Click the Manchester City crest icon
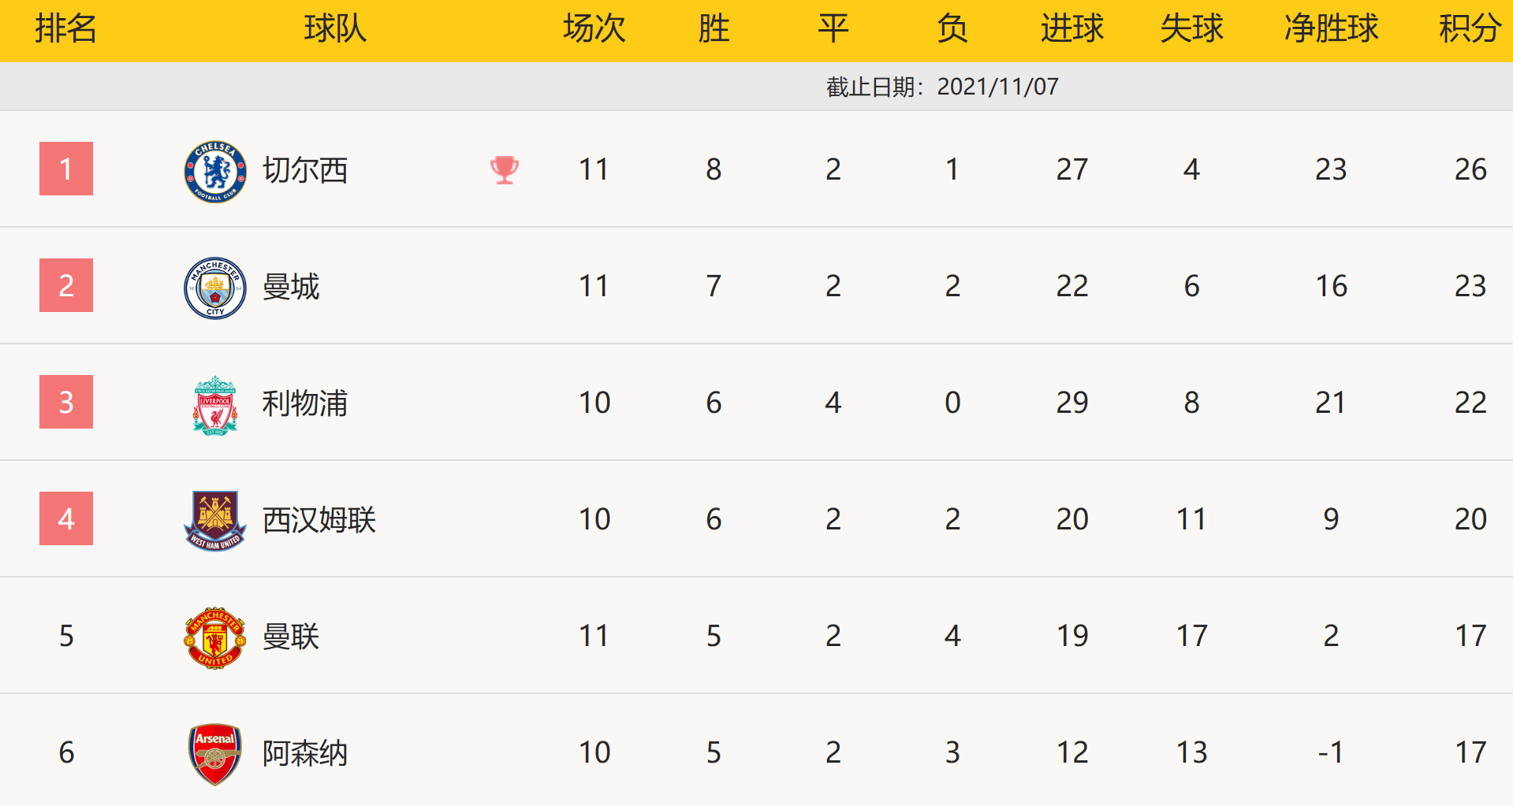 214,288
